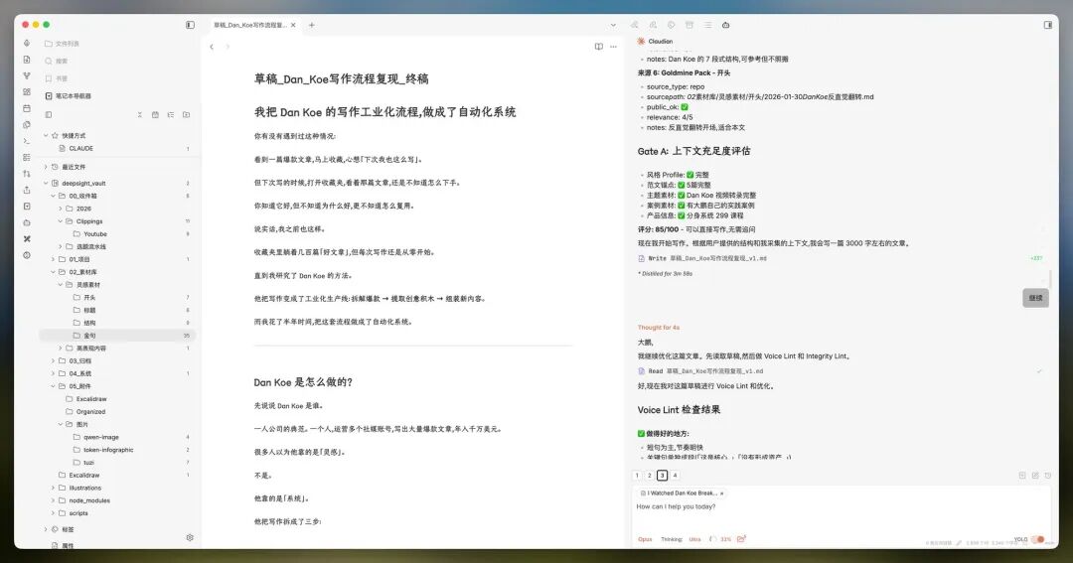The width and height of the screenshot is (1073, 563).
Task: Open note more options menu
Action: click(x=613, y=47)
